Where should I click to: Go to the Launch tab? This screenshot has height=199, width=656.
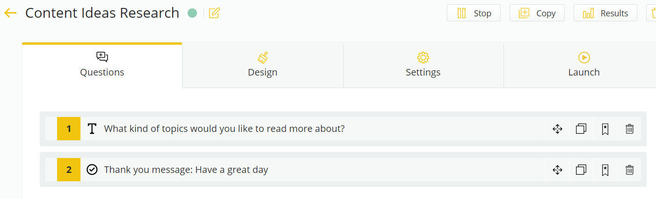click(x=584, y=65)
